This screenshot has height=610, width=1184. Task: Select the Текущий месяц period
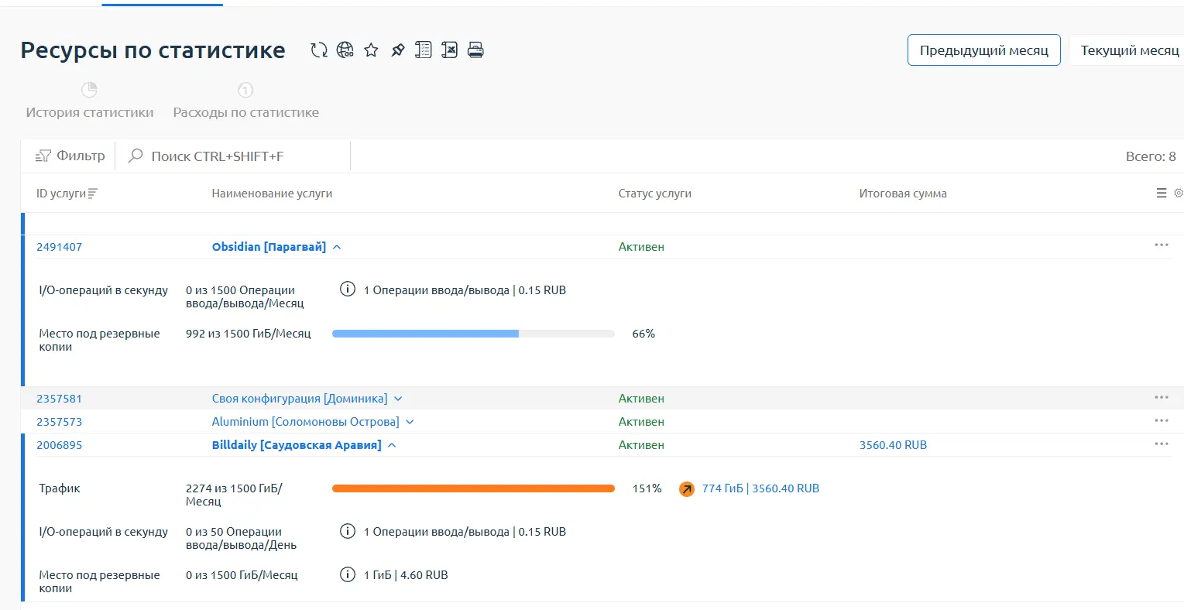click(x=1128, y=50)
